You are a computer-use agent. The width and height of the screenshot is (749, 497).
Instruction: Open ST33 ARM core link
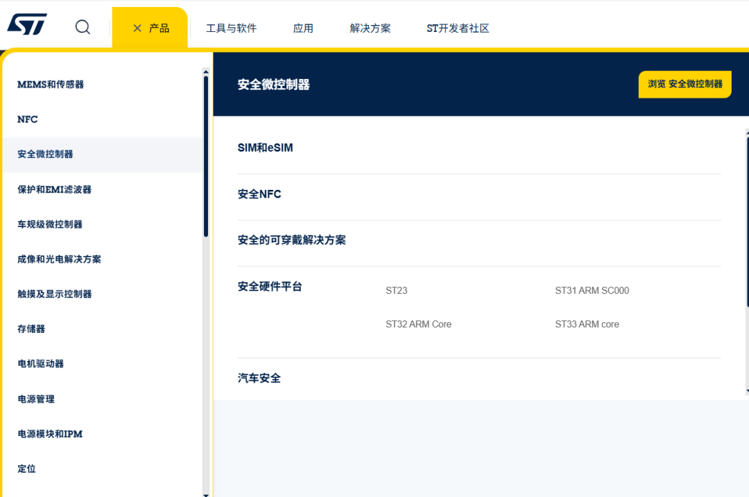[587, 324]
